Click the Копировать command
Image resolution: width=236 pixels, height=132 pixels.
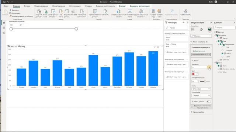pyautogui.click(x=15, y=13)
